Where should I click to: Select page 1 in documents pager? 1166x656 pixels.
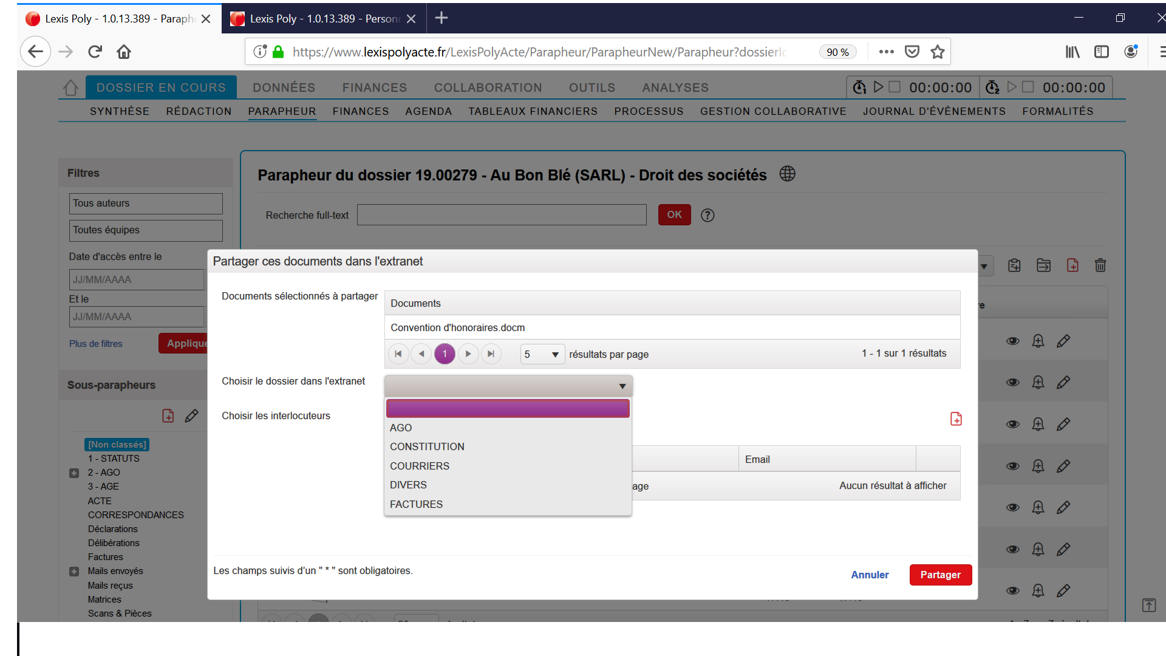pyautogui.click(x=445, y=354)
